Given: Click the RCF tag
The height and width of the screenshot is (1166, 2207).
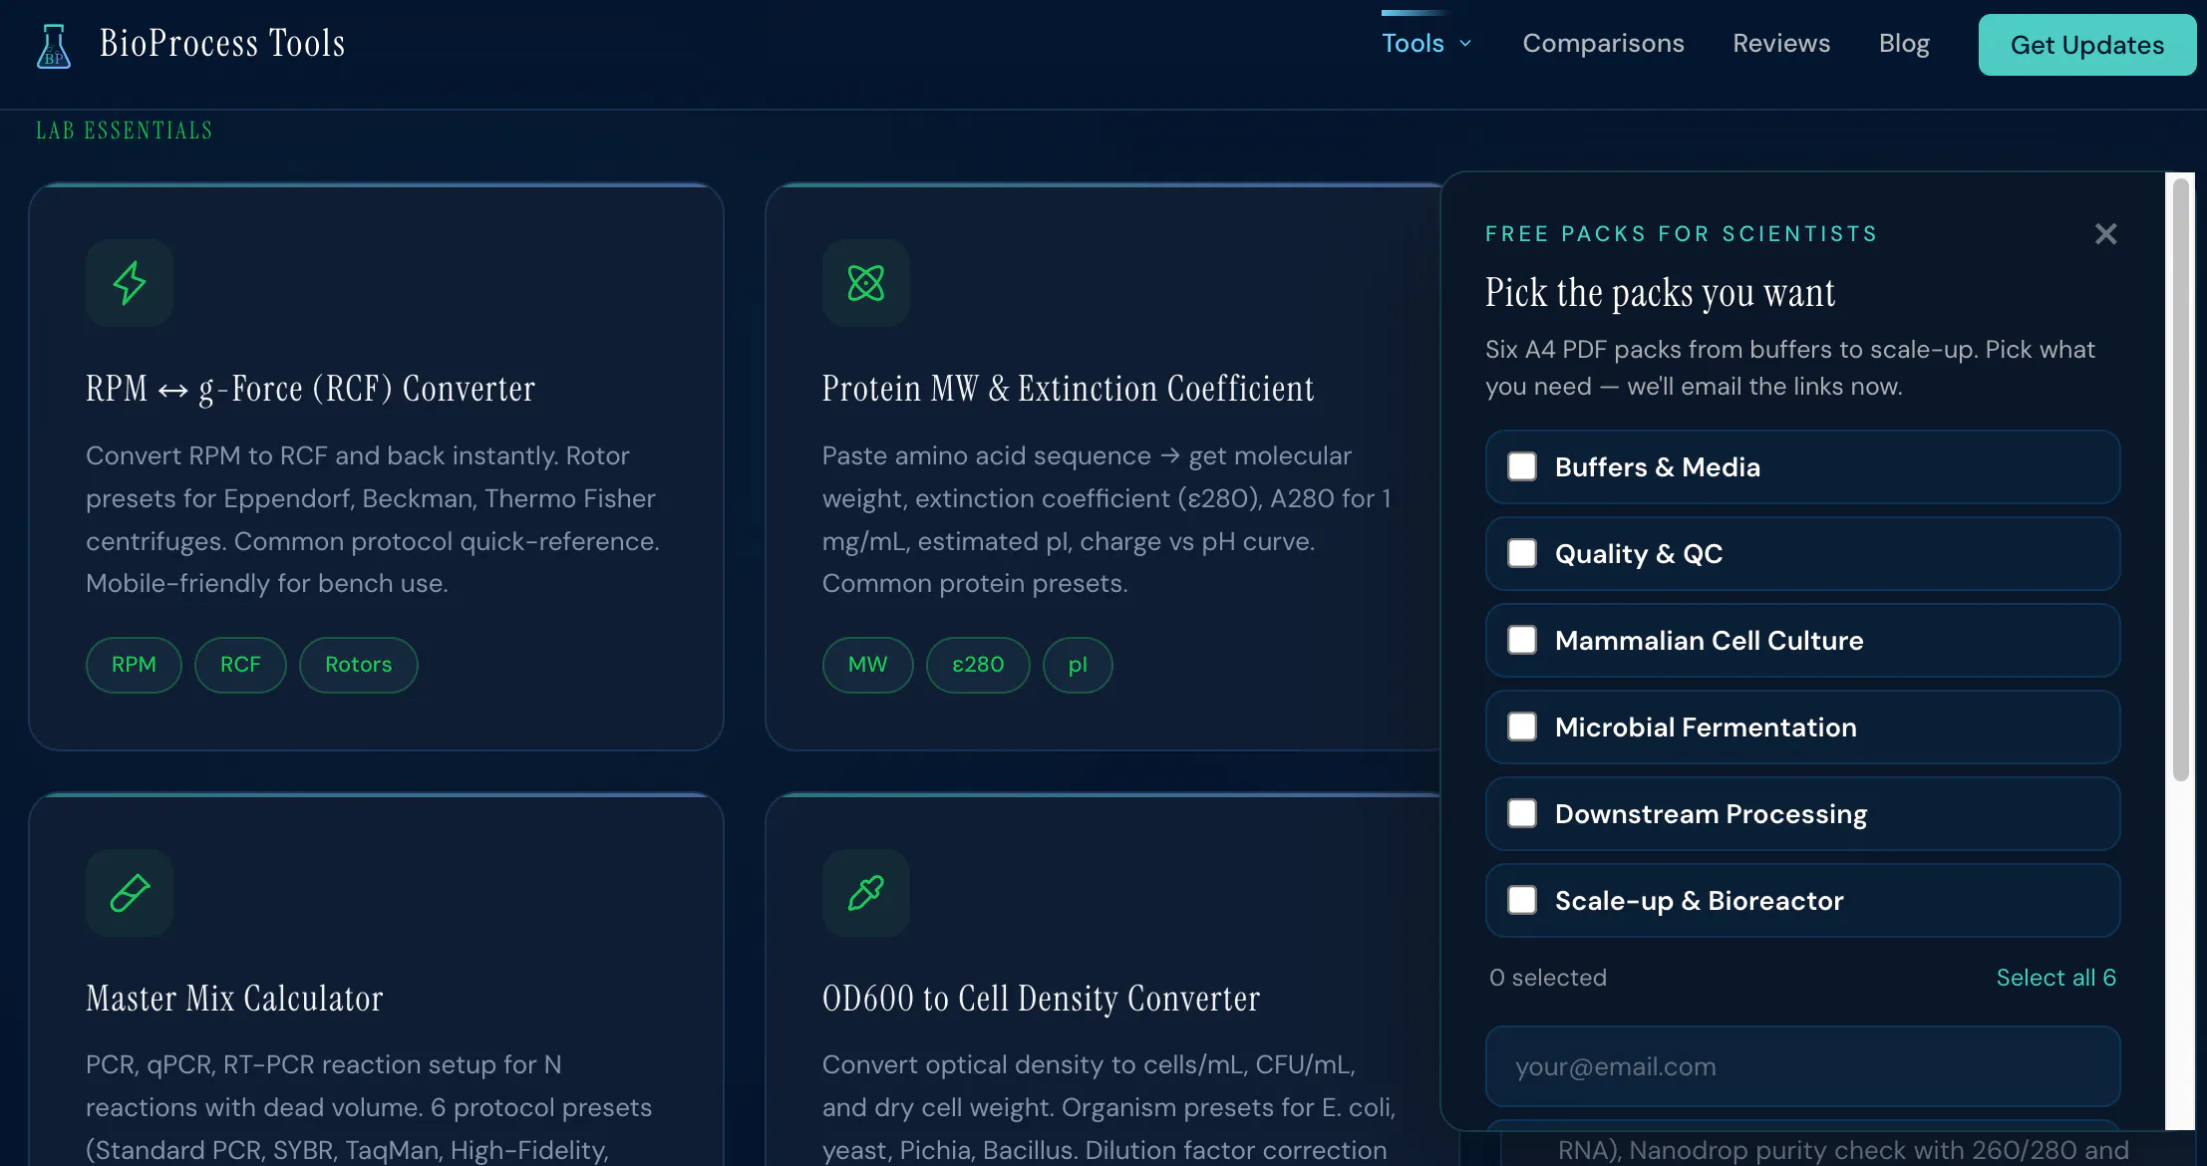Looking at the screenshot, I should [x=240, y=665].
